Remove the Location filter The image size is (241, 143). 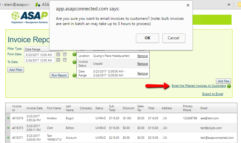[x=142, y=56]
